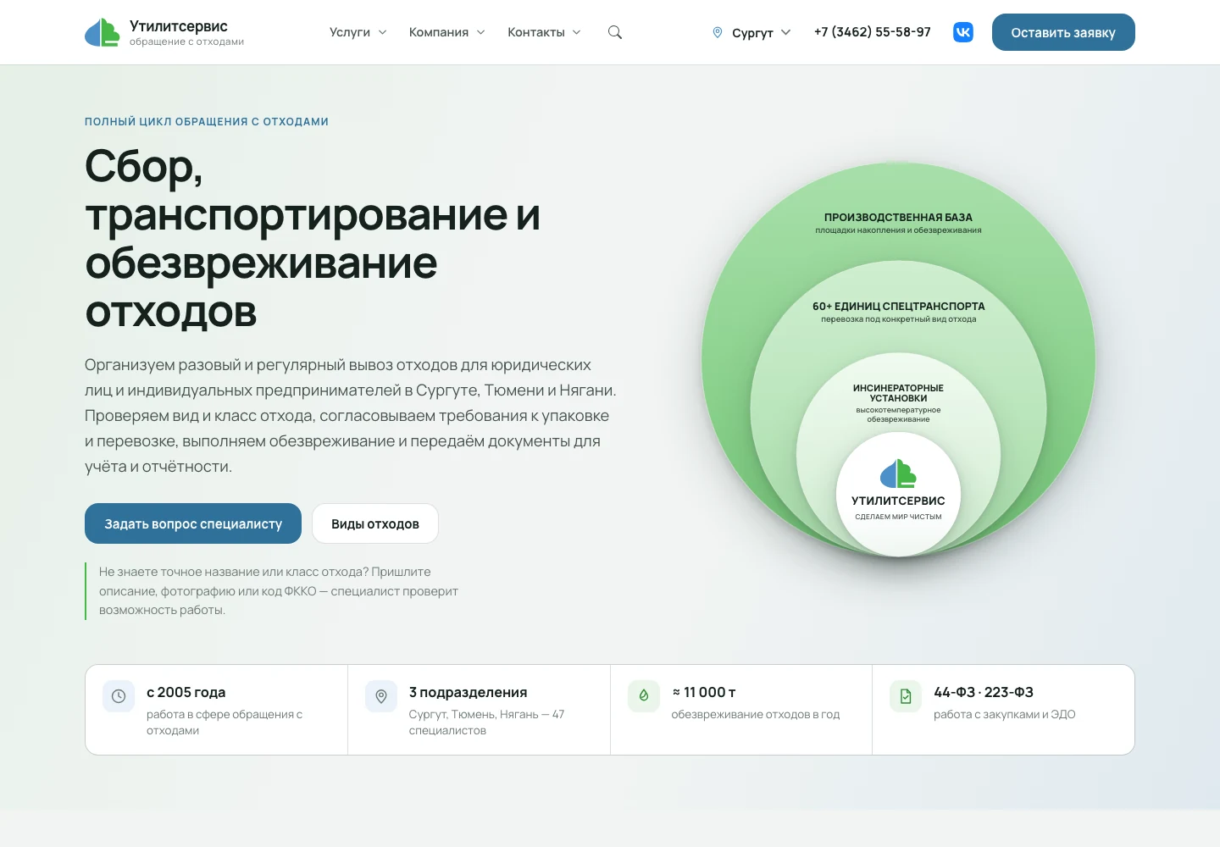Click the работа в сфере обращения с отходами text
This screenshot has height=847, width=1220.
[x=225, y=722]
